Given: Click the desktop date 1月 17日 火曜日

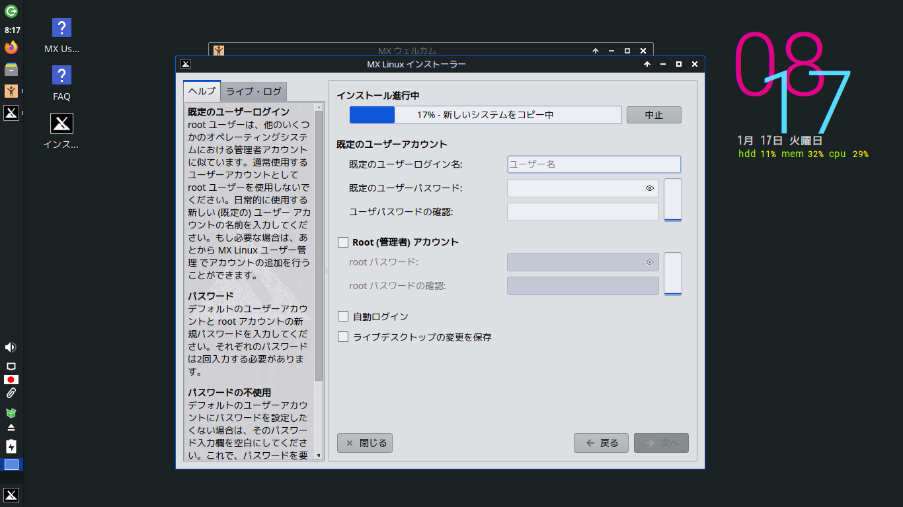Looking at the screenshot, I should click(x=779, y=141).
